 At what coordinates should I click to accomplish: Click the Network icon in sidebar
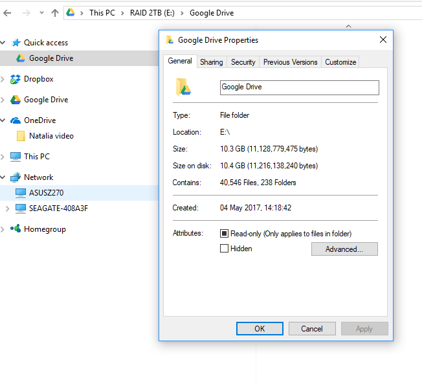click(x=16, y=177)
